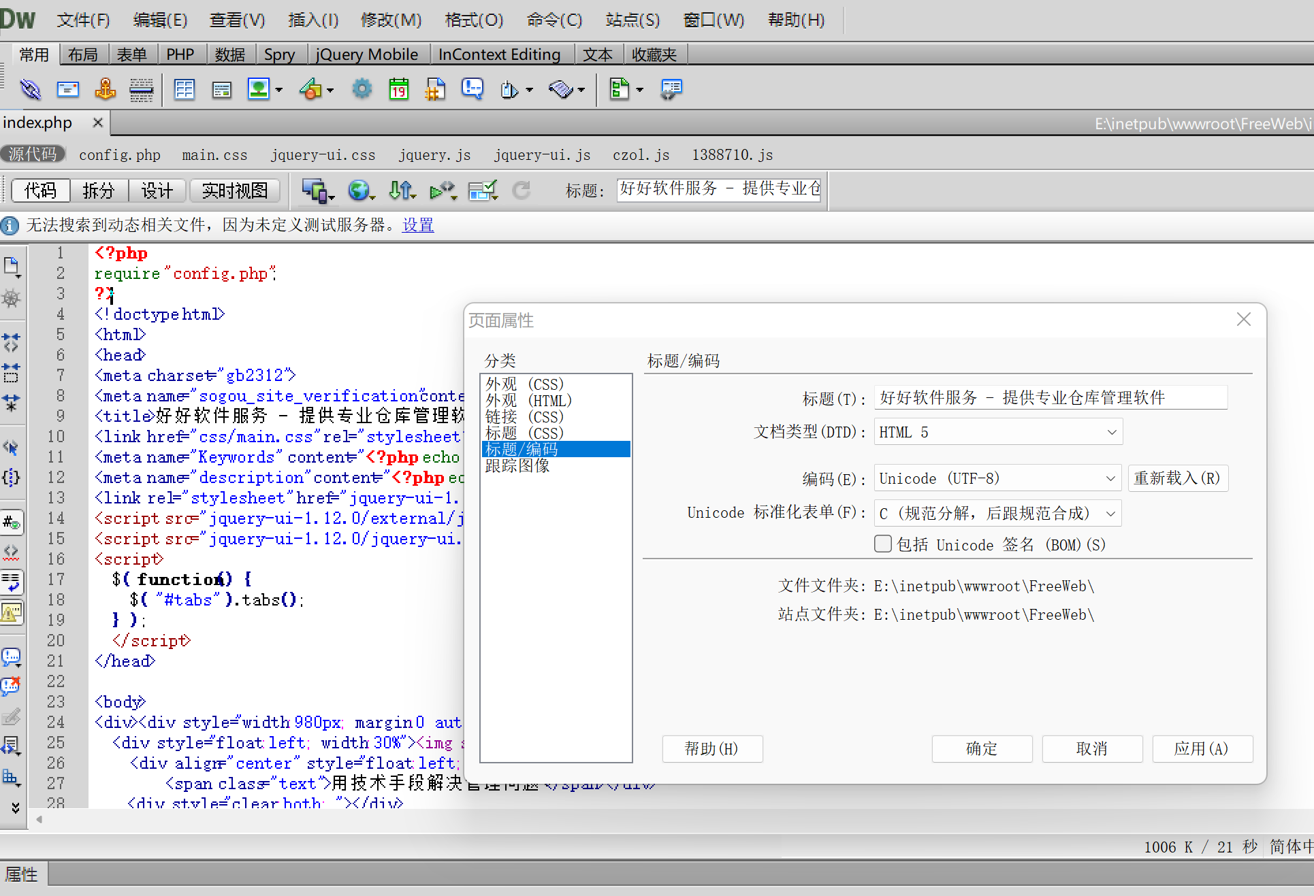Switch to Split (拆分) view
The height and width of the screenshot is (896, 1314).
(x=99, y=190)
